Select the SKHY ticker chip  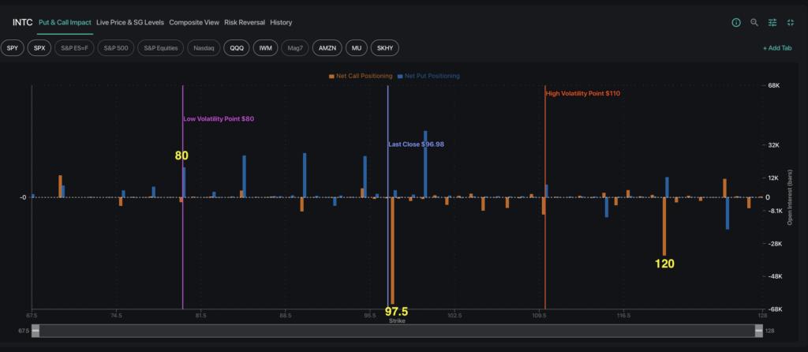click(x=384, y=48)
